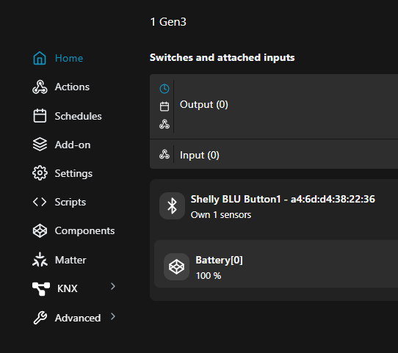The image size is (398, 353).
Task: Expand the Advanced submenu chevron
Action: pos(113,316)
